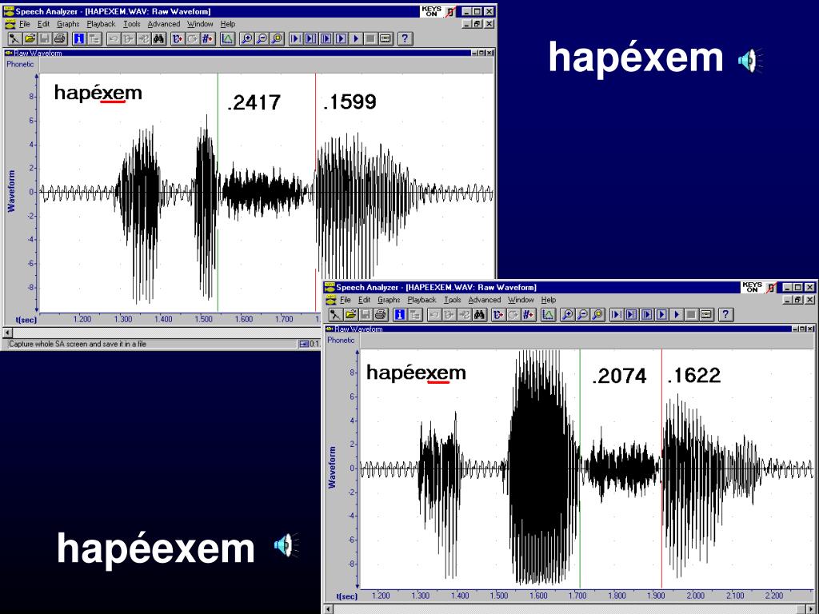Click the microphone record icon in HAPEEXEM window
Image resolution: width=819 pixels, height=614 pixels.
pyautogui.click(x=335, y=315)
